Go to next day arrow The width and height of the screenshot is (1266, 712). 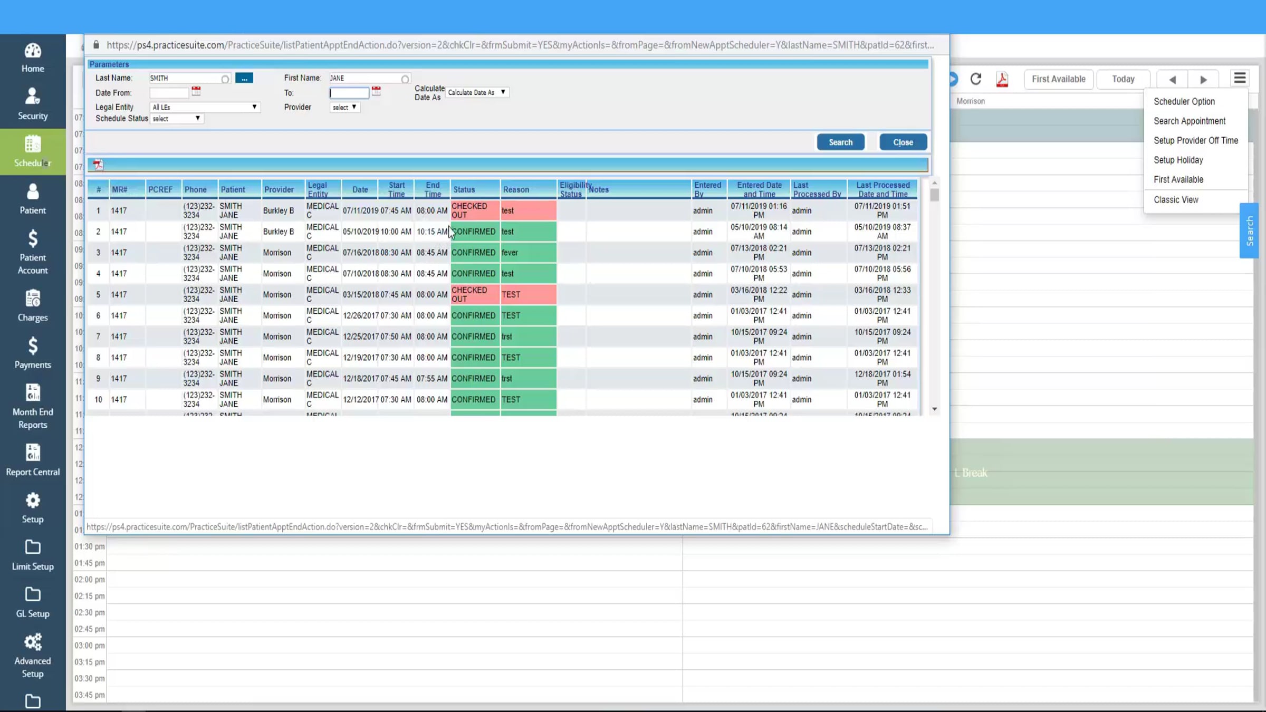[1203, 79]
